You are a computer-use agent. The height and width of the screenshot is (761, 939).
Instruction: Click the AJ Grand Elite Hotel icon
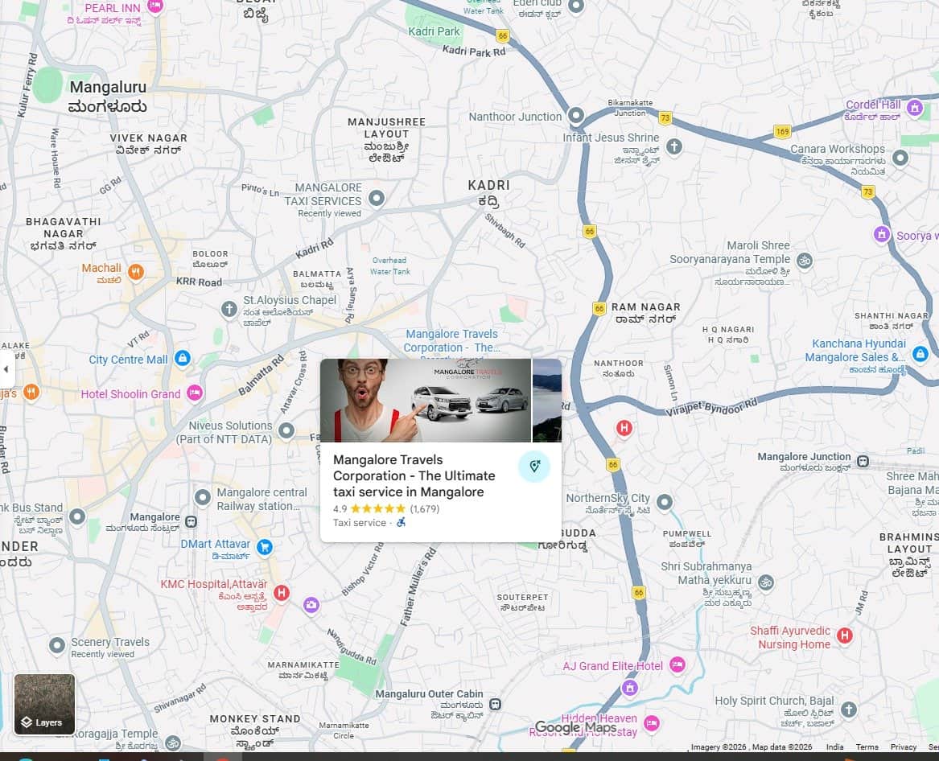pyautogui.click(x=677, y=664)
